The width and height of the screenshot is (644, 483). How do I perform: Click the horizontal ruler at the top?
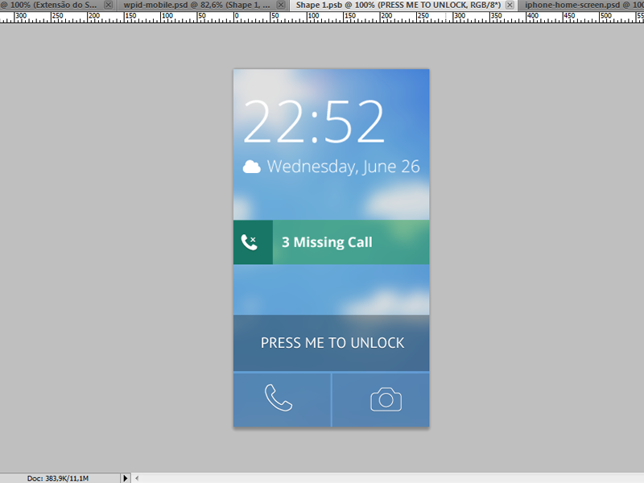[322, 17]
